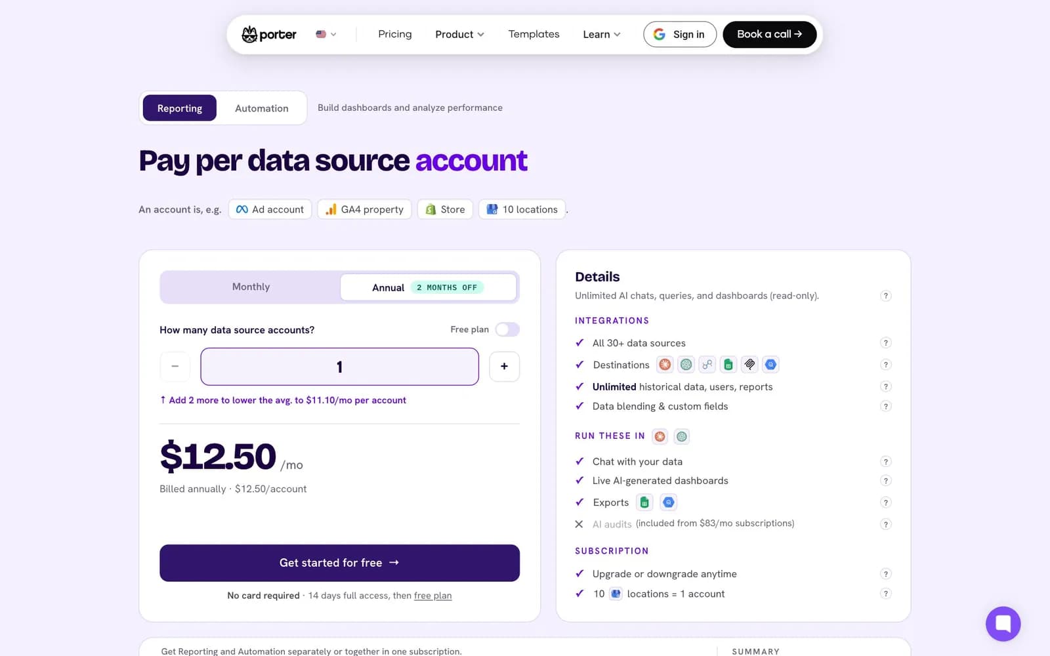Click the Google Sheets icon in Exports
This screenshot has height=656, width=1050.
(x=644, y=502)
